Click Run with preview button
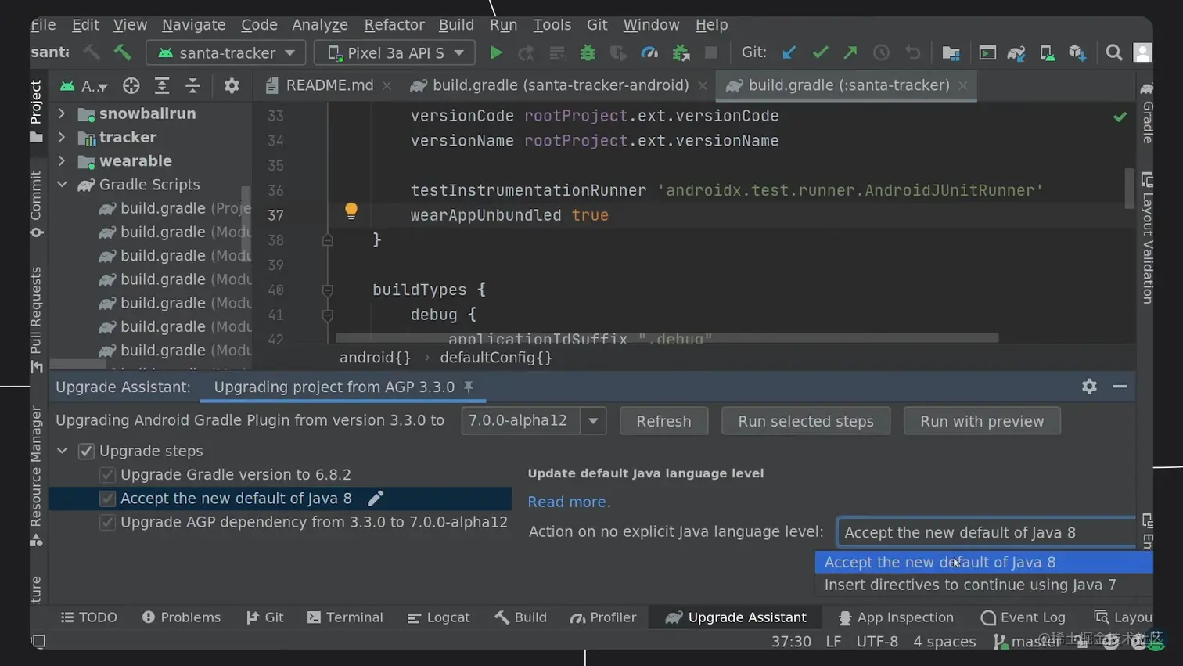 [x=982, y=421]
